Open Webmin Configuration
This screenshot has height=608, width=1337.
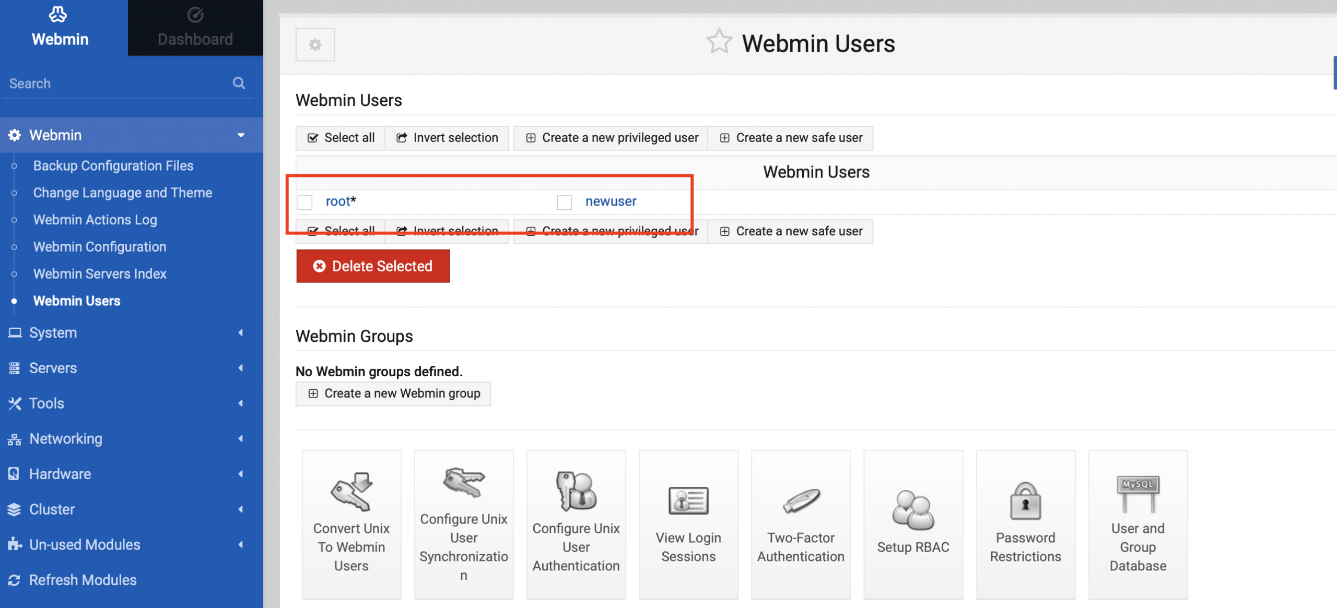click(x=100, y=247)
